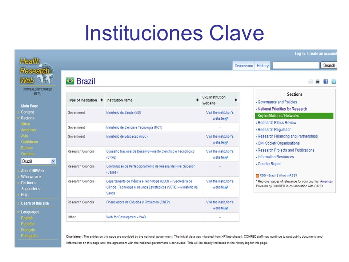The image size is (349, 262).
Task: Sort table by URL Institution website
Action: click(236, 100)
